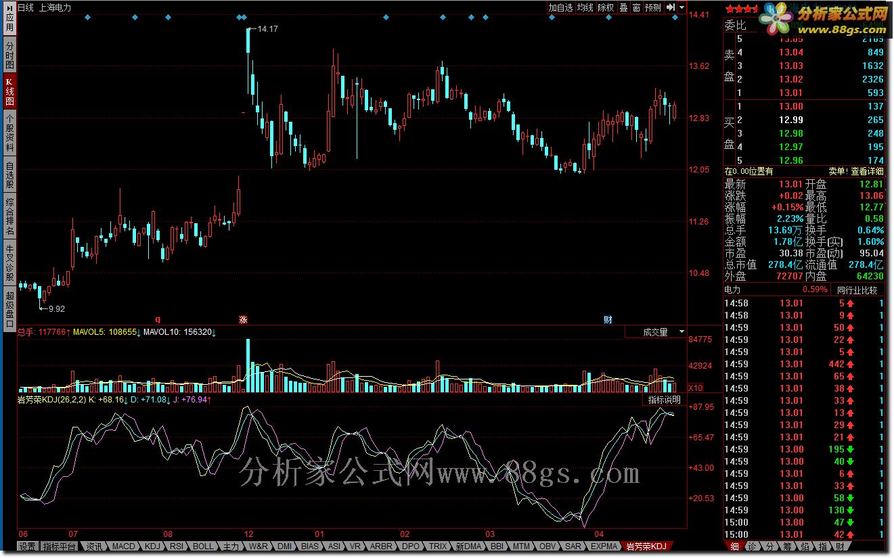Switch to the DPO indicator tab
The image size is (894, 558).
click(411, 547)
